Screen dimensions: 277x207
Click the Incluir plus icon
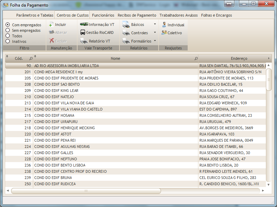coord(51,25)
